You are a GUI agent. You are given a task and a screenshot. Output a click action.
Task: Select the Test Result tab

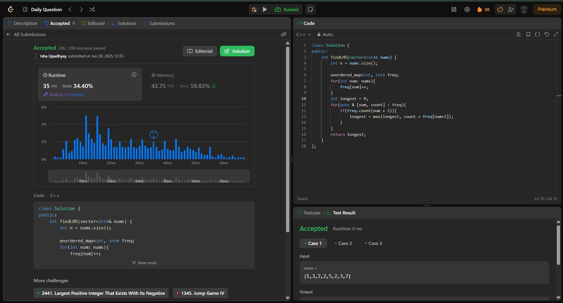click(x=341, y=213)
